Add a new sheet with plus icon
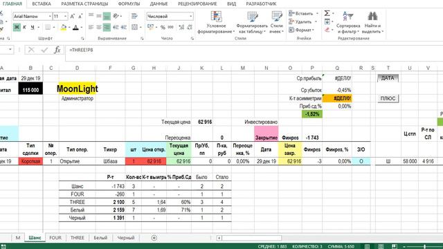 coord(154,238)
